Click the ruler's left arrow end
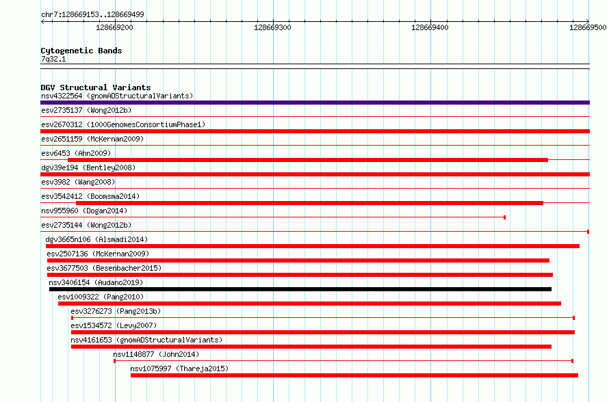The height and width of the screenshot is (402, 609). pos(42,21)
